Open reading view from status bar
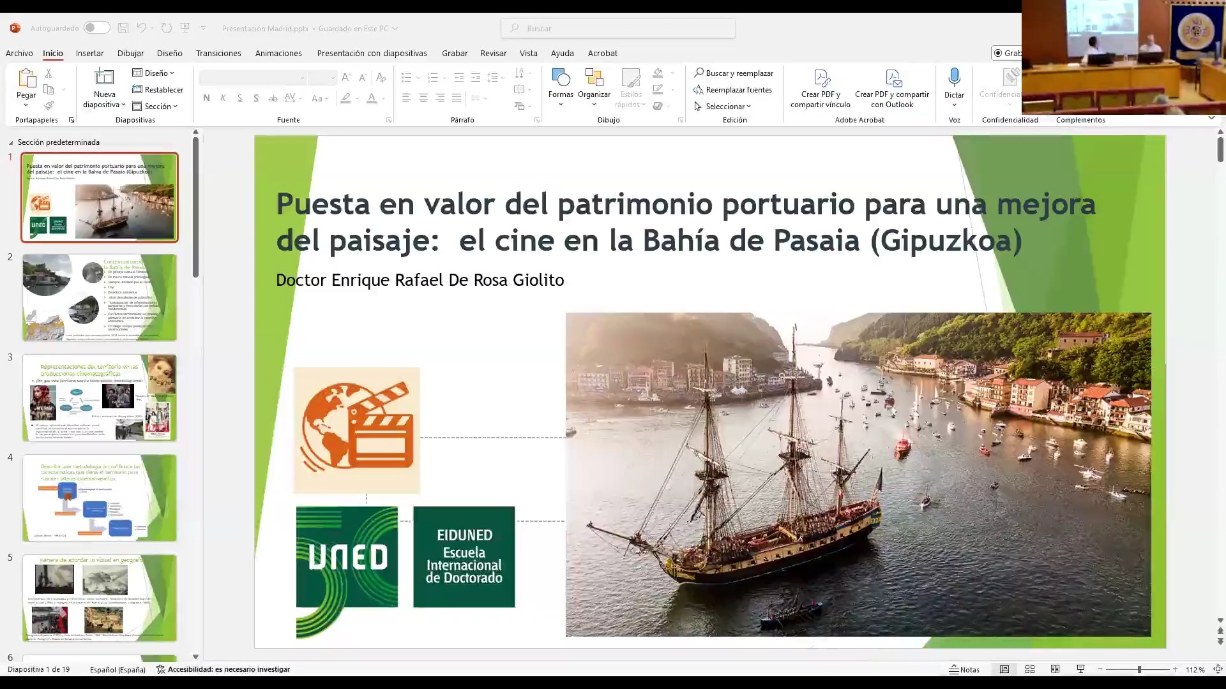Image resolution: width=1226 pixels, height=689 pixels. (x=1055, y=669)
